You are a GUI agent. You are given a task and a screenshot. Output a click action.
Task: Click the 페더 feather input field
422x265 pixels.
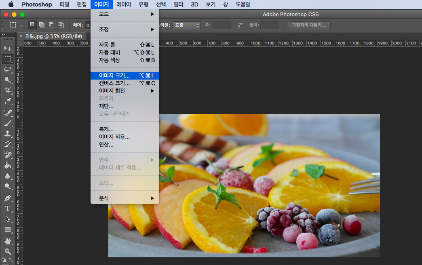(88, 25)
